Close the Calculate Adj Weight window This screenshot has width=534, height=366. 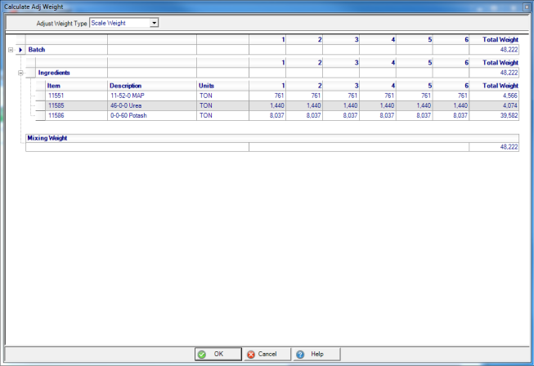(523, 5)
